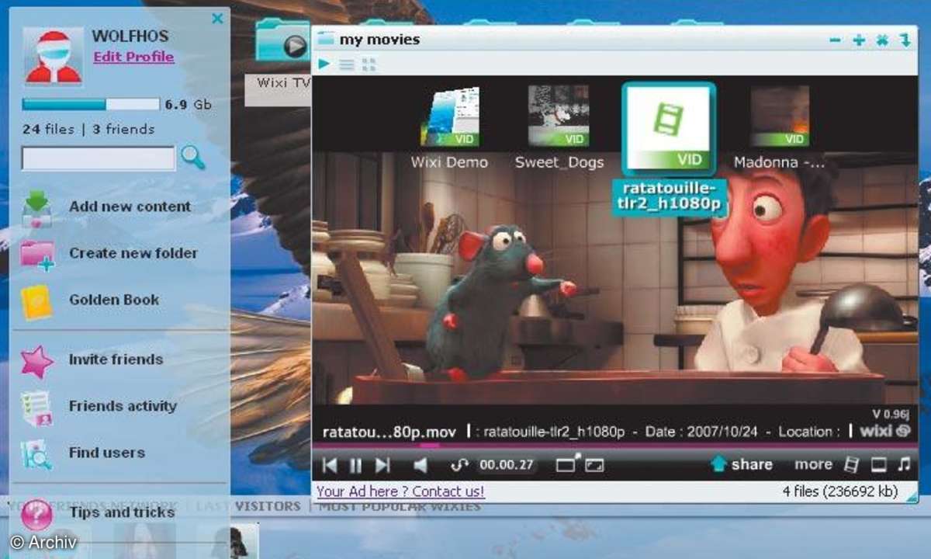Screen dimensions: 931x559
Task: Click the 24 files count text
Action: point(48,129)
